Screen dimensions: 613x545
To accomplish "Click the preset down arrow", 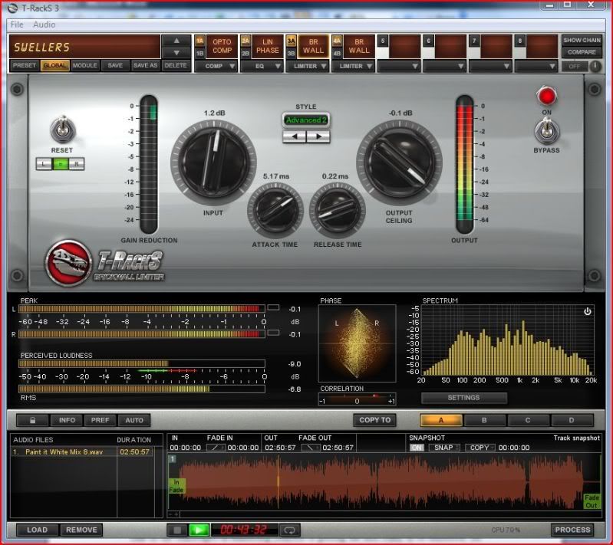I will point(176,53).
